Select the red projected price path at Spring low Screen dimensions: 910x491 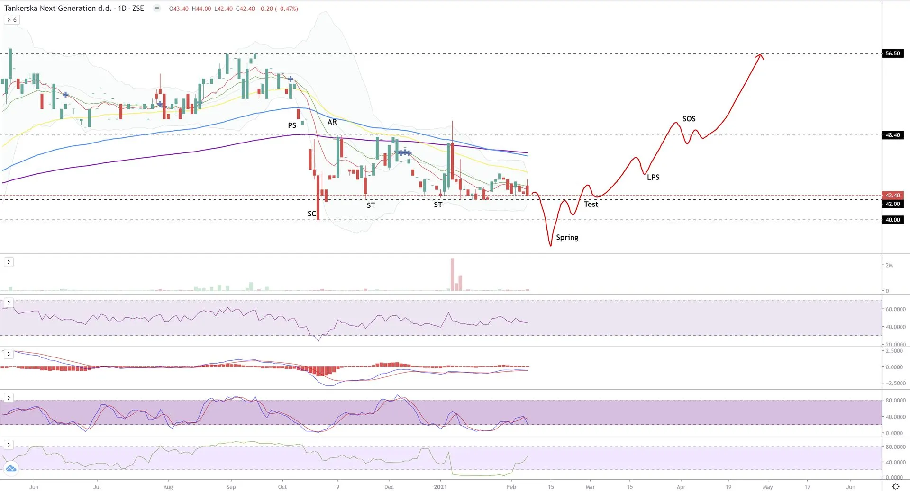pos(550,244)
